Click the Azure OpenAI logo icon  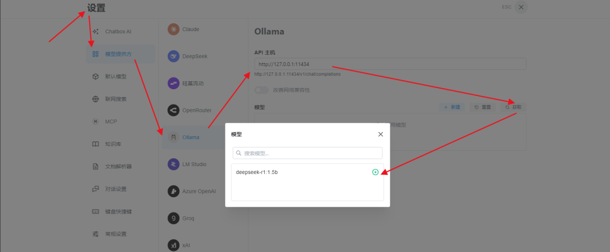173,192
